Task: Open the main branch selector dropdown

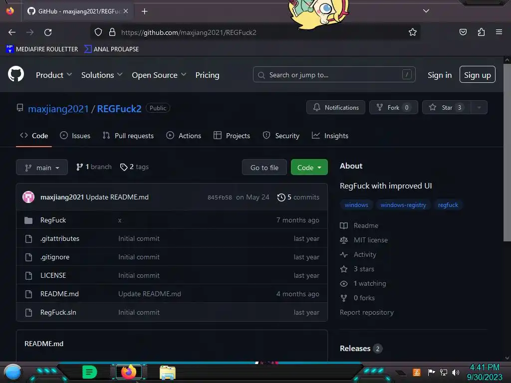Action: pos(42,168)
